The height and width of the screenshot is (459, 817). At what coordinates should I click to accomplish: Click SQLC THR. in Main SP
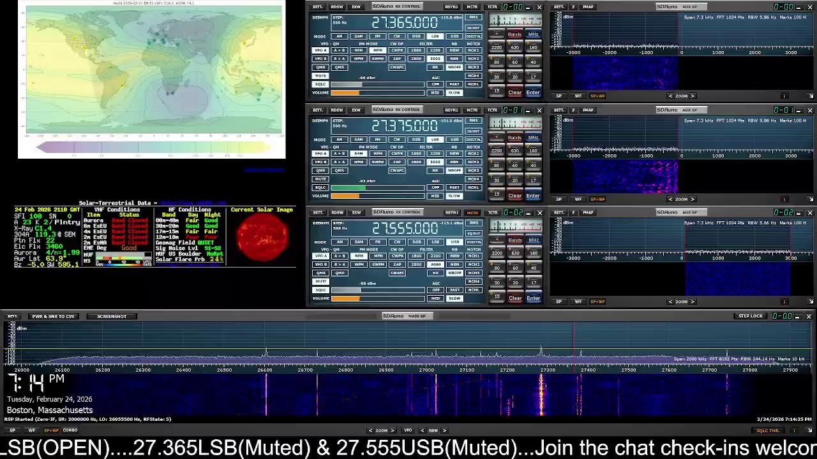coord(768,430)
